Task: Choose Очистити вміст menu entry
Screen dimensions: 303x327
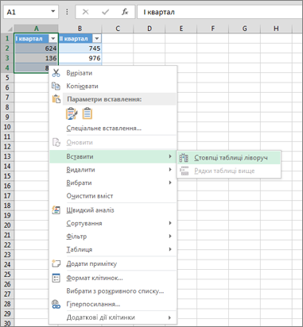Action: click(x=113, y=196)
